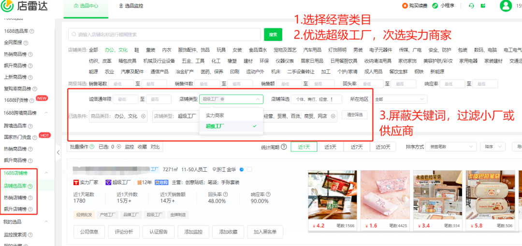Screen dimensions: 522x246
Task: Clear the 办公、文化 selected condition
Action: click(143, 116)
